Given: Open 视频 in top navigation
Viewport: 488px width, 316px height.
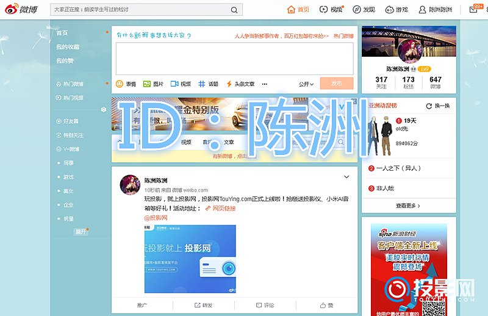Looking at the screenshot, I should [331, 10].
